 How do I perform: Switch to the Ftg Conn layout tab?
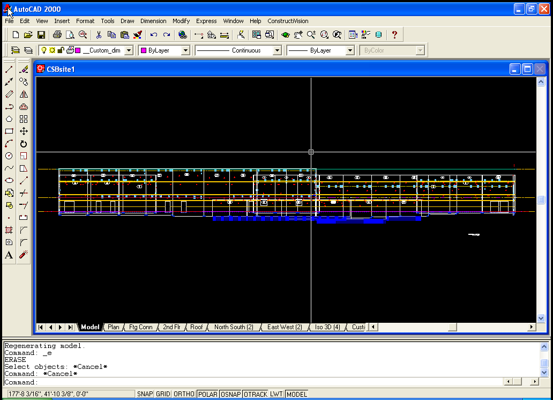(x=141, y=327)
